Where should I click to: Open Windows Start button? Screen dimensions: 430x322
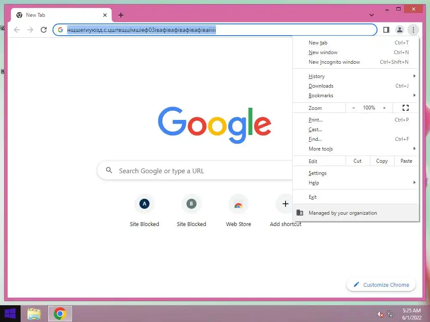[10, 314]
